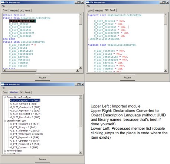Click Process button in lower-left window
The image size is (170, 164).
pyautogui.click(x=42, y=160)
